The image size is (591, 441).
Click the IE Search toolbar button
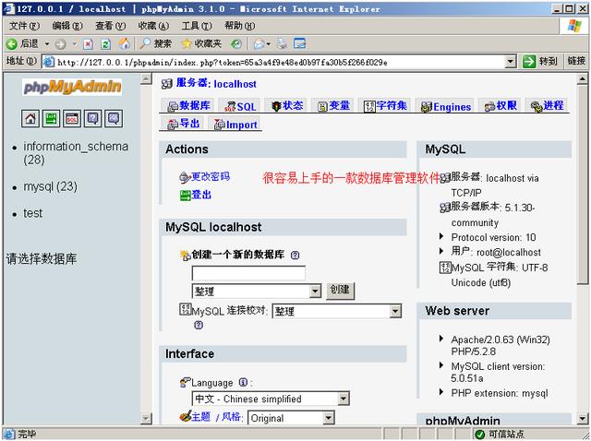tap(155, 44)
